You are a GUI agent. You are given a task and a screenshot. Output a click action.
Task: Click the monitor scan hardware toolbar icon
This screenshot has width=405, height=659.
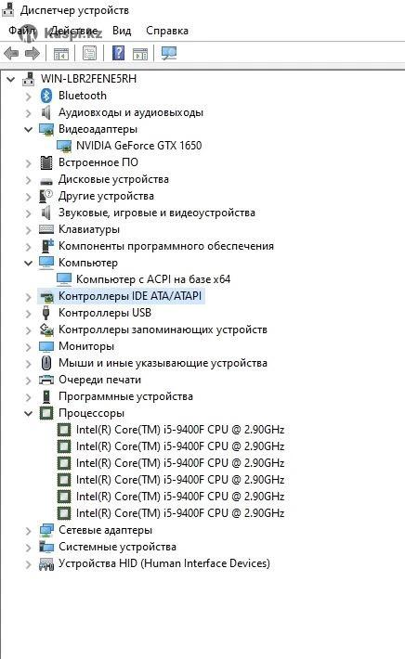(x=169, y=53)
